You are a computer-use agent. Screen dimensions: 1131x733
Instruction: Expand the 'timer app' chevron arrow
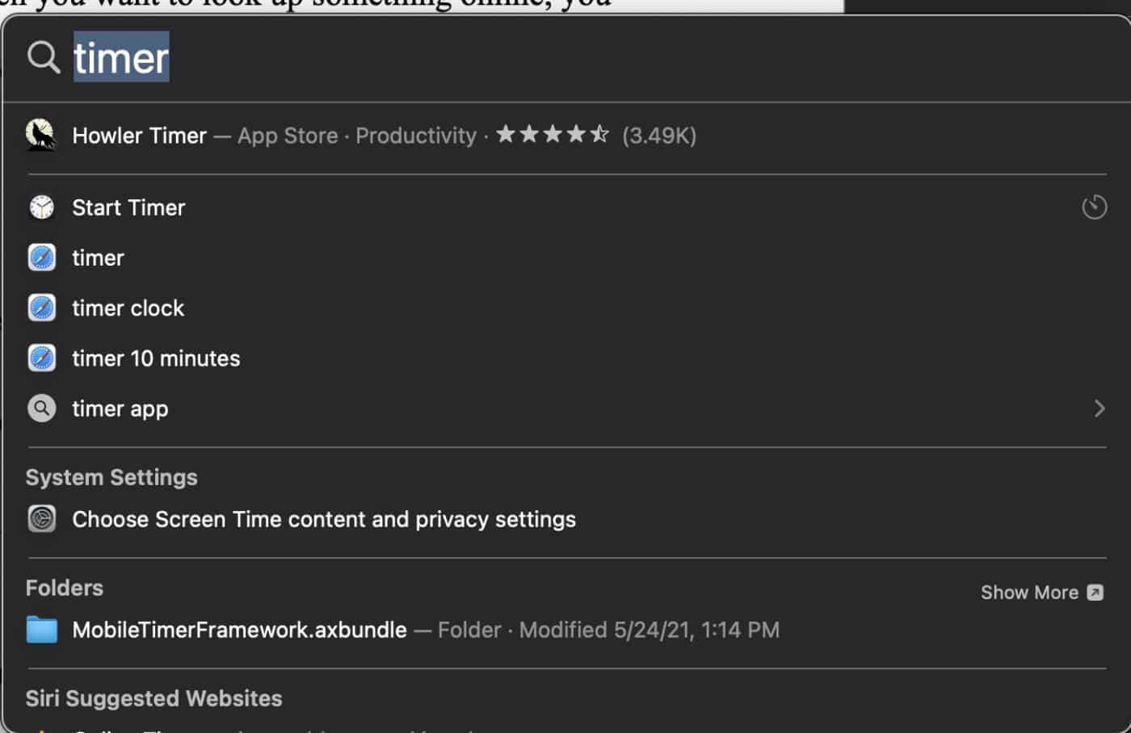(1099, 408)
